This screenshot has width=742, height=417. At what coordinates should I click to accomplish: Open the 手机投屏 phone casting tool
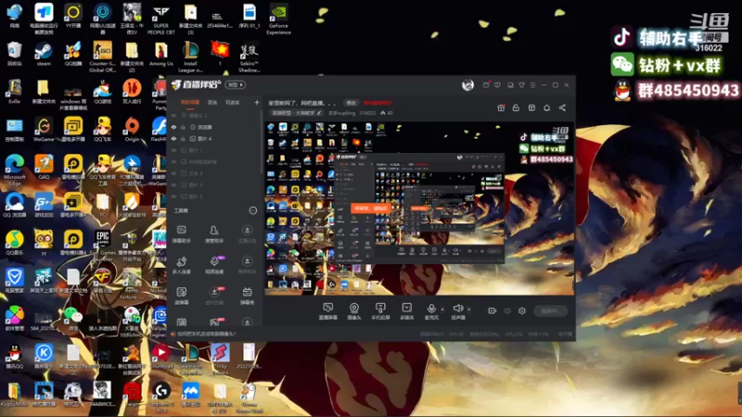pos(380,310)
